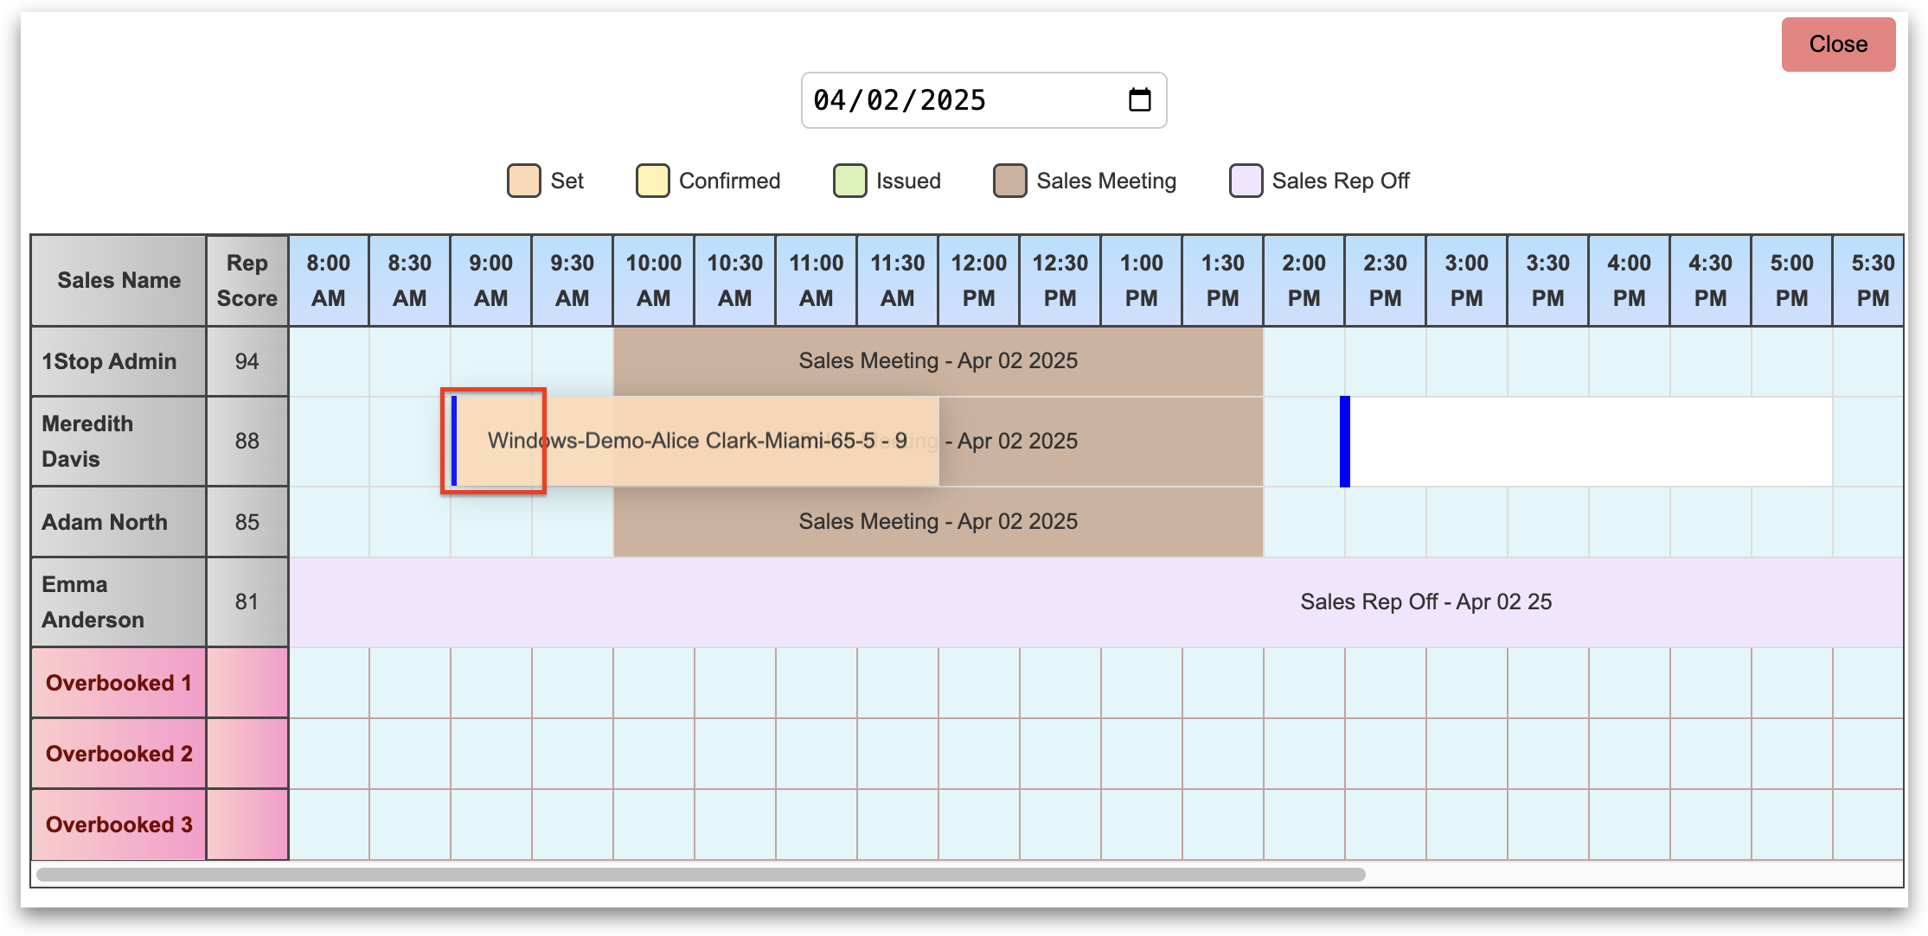Click Adam North's Sales Meeting block

pos(938,521)
